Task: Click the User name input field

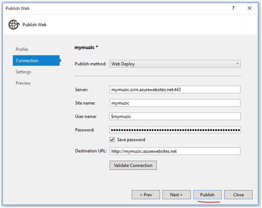Action: pyautogui.click(x=175, y=116)
